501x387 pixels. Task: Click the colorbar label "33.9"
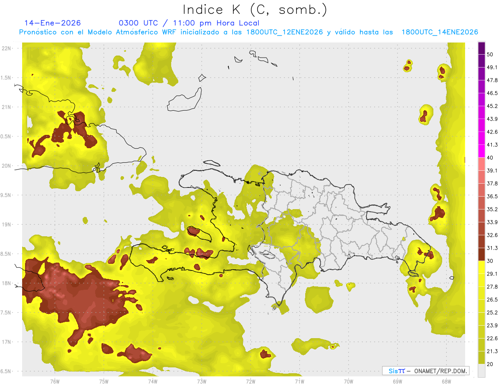click(492, 222)
